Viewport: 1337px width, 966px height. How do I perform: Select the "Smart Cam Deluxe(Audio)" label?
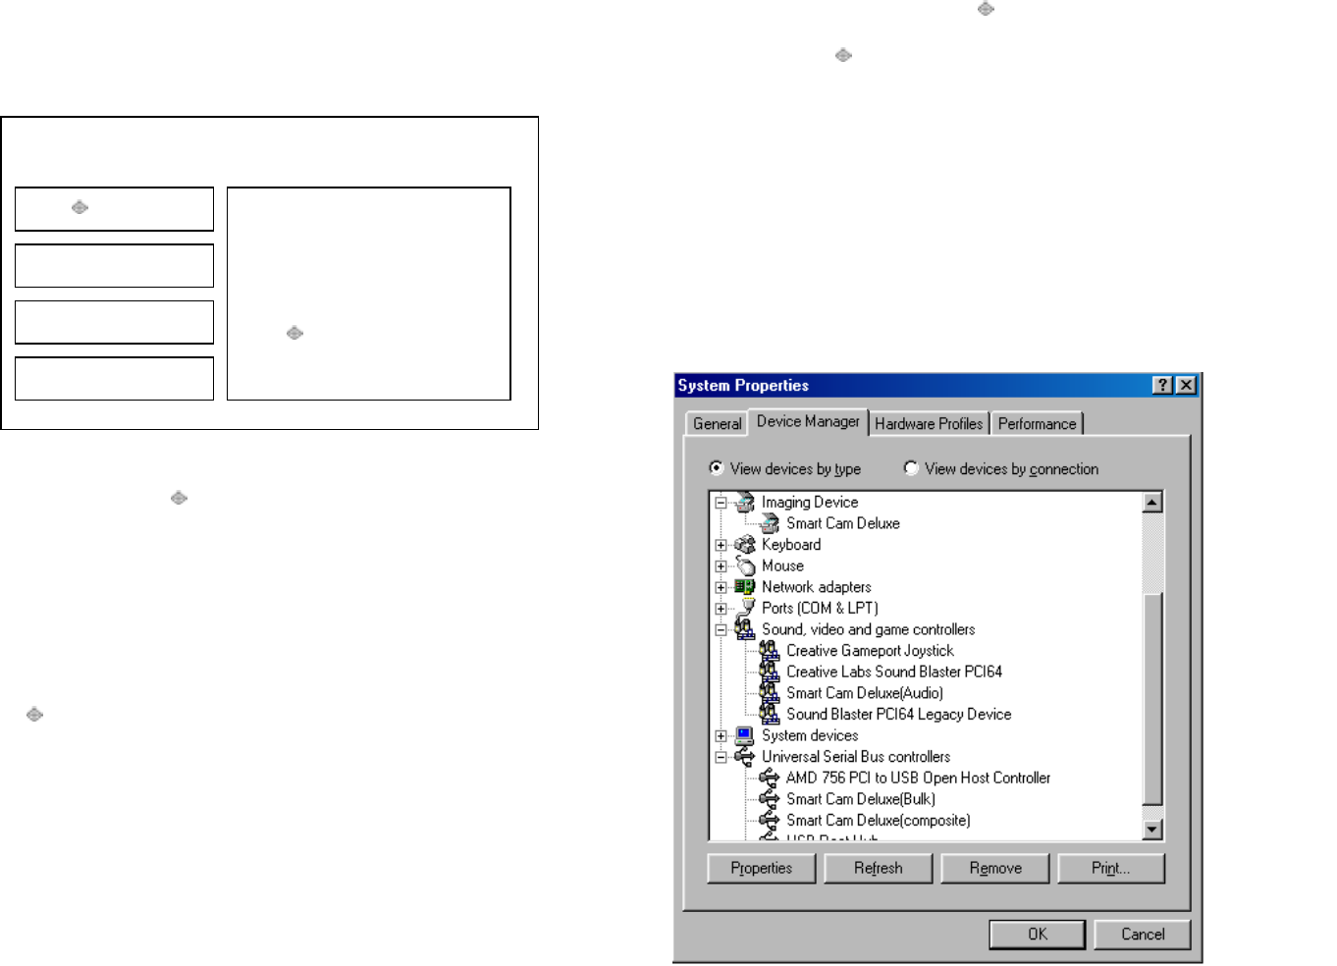click(865, 693)
